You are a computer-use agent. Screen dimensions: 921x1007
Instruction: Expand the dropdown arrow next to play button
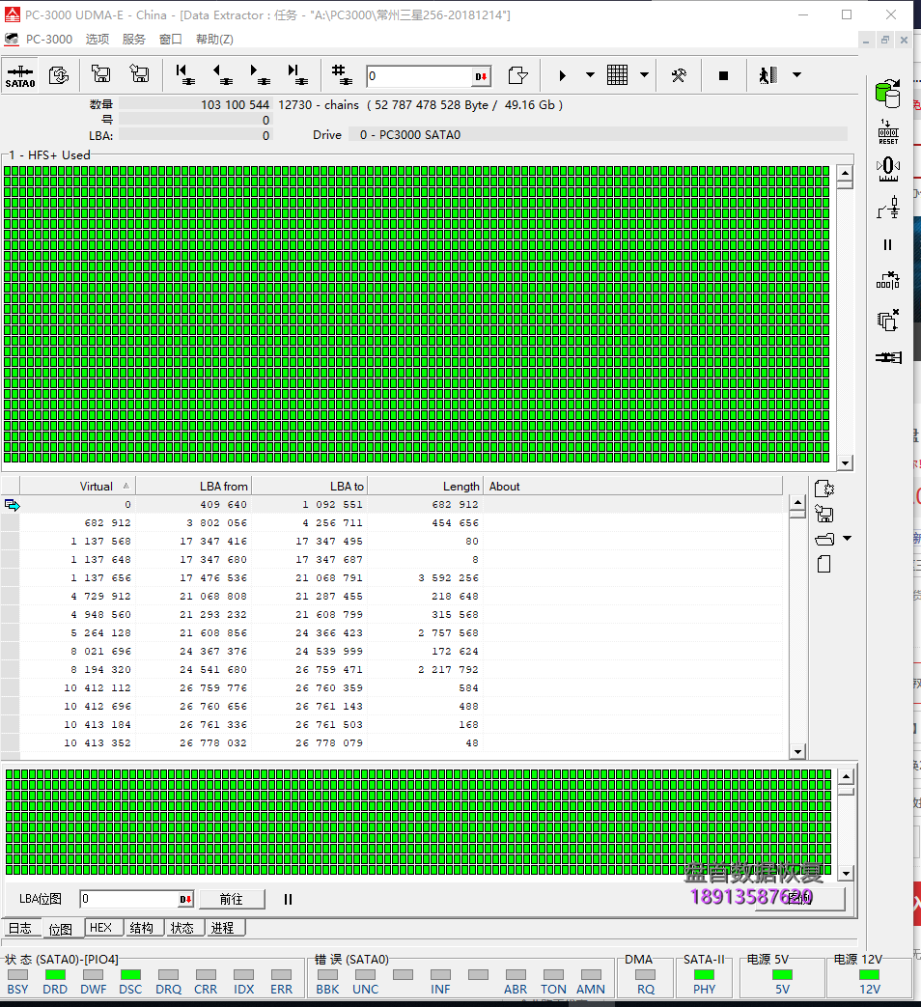[590, 75]
